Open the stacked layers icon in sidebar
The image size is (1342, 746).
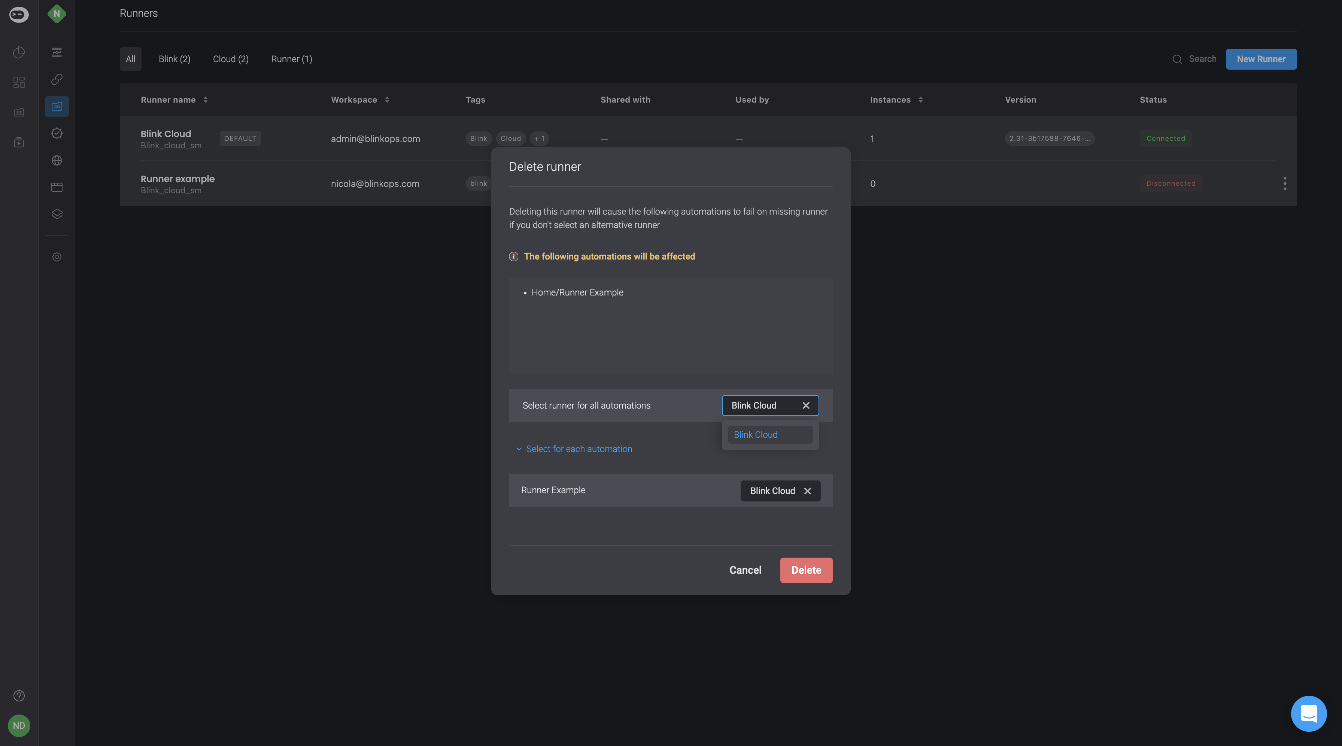coord(57,214)
